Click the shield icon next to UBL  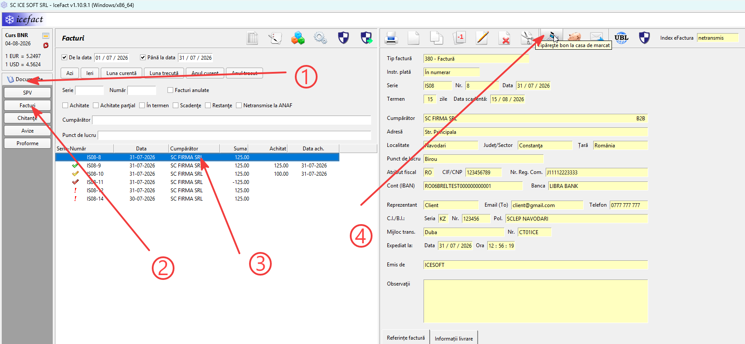click(x=644, y=38)
